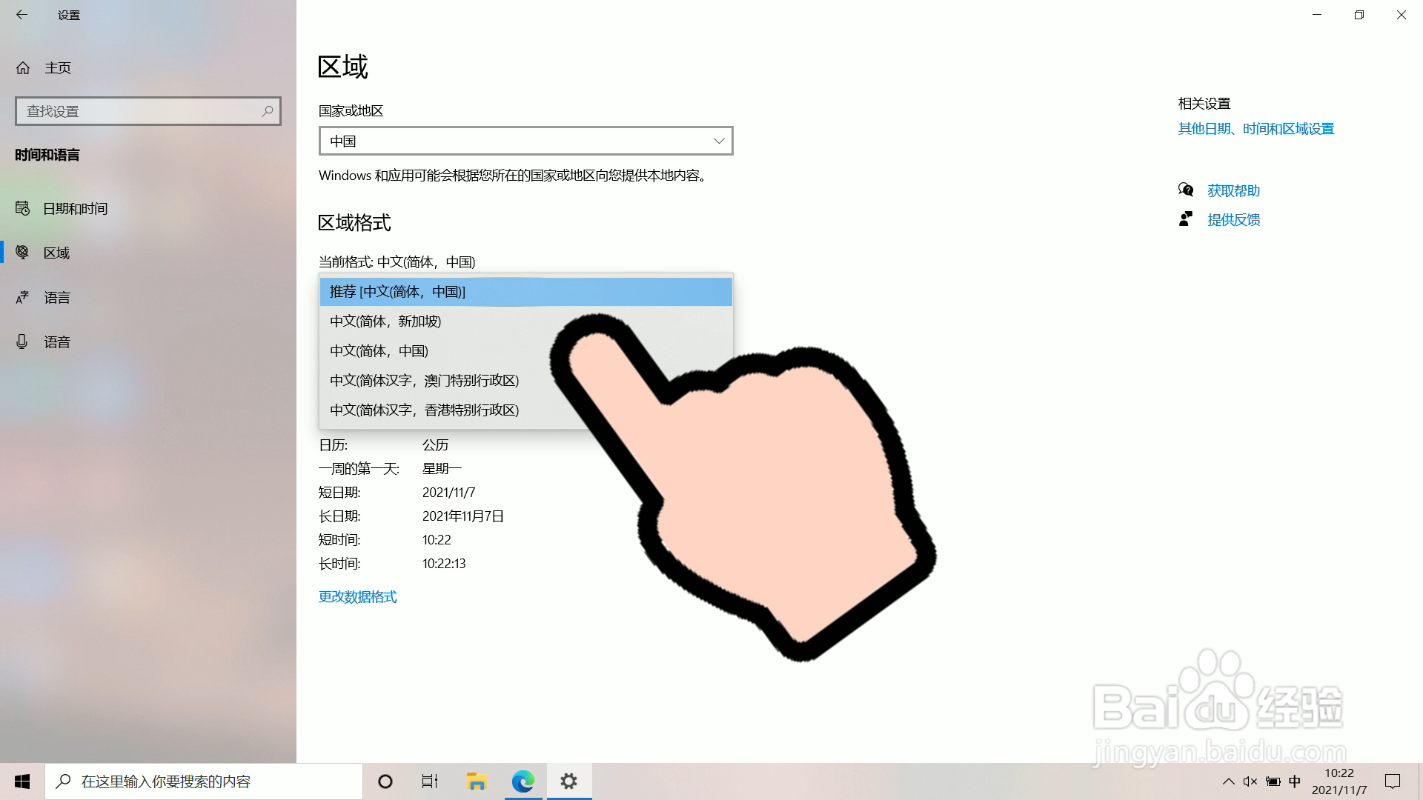Click the 获取帮助 link
Image resolution: width=1423 pixels, height=800 pixels.
click(1234, 191)
